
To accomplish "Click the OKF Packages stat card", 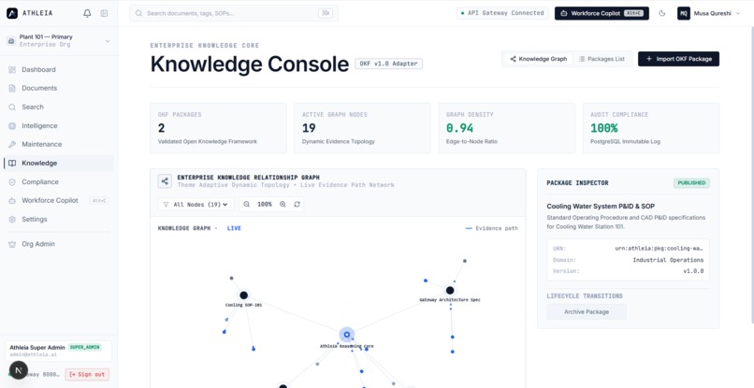I will pos(218,128).
